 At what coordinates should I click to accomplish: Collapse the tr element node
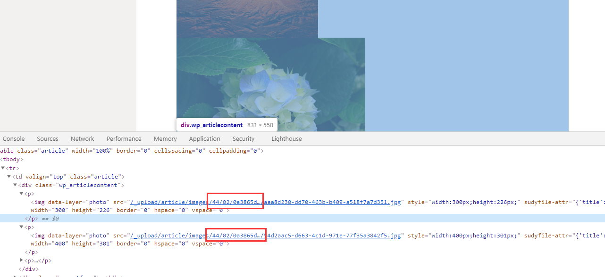coord(3,168)
